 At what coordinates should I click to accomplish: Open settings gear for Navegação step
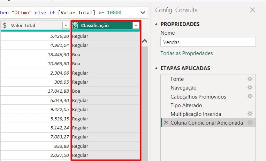[250, 87]
